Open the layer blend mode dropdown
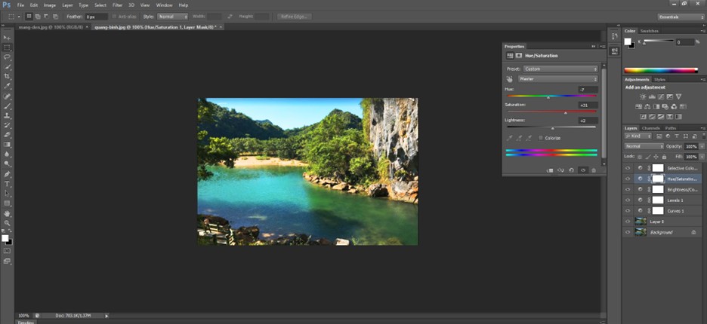 point(644,147)
